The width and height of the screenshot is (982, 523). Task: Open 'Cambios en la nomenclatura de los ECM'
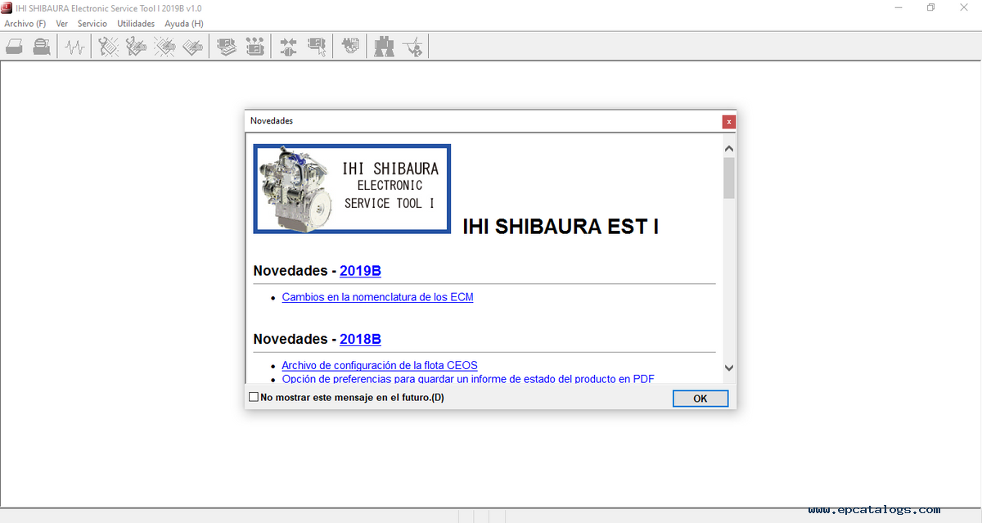coord(377,297)
